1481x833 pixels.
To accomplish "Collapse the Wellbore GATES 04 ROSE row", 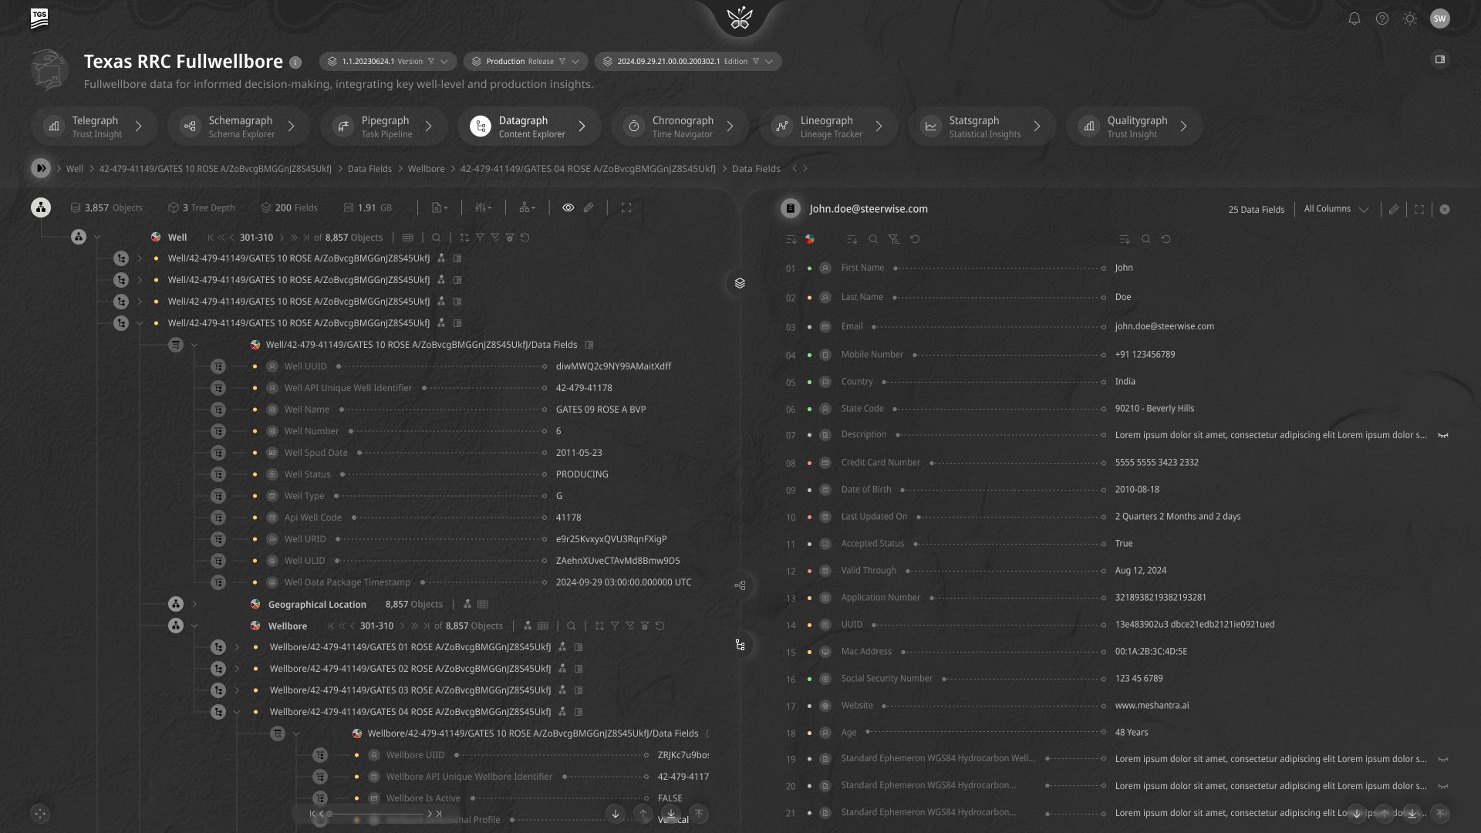I will (x=237, y=712).
